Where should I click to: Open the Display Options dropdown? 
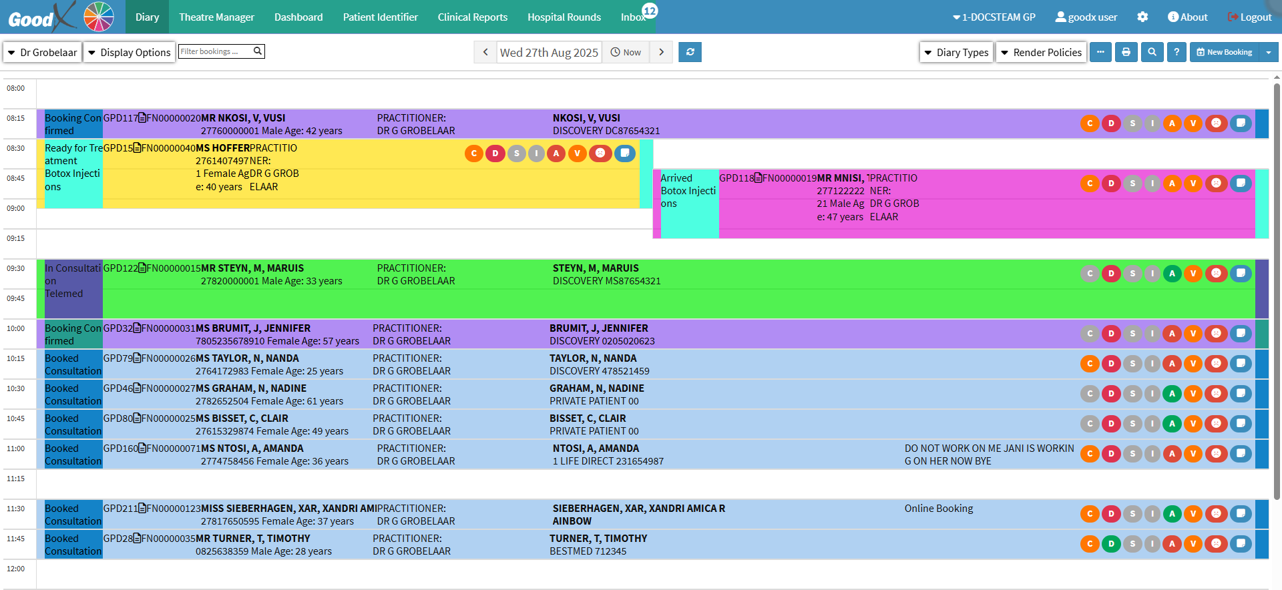[130, 52]
